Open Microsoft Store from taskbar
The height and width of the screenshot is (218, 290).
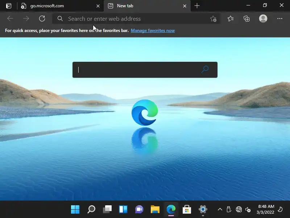point(187,209)
